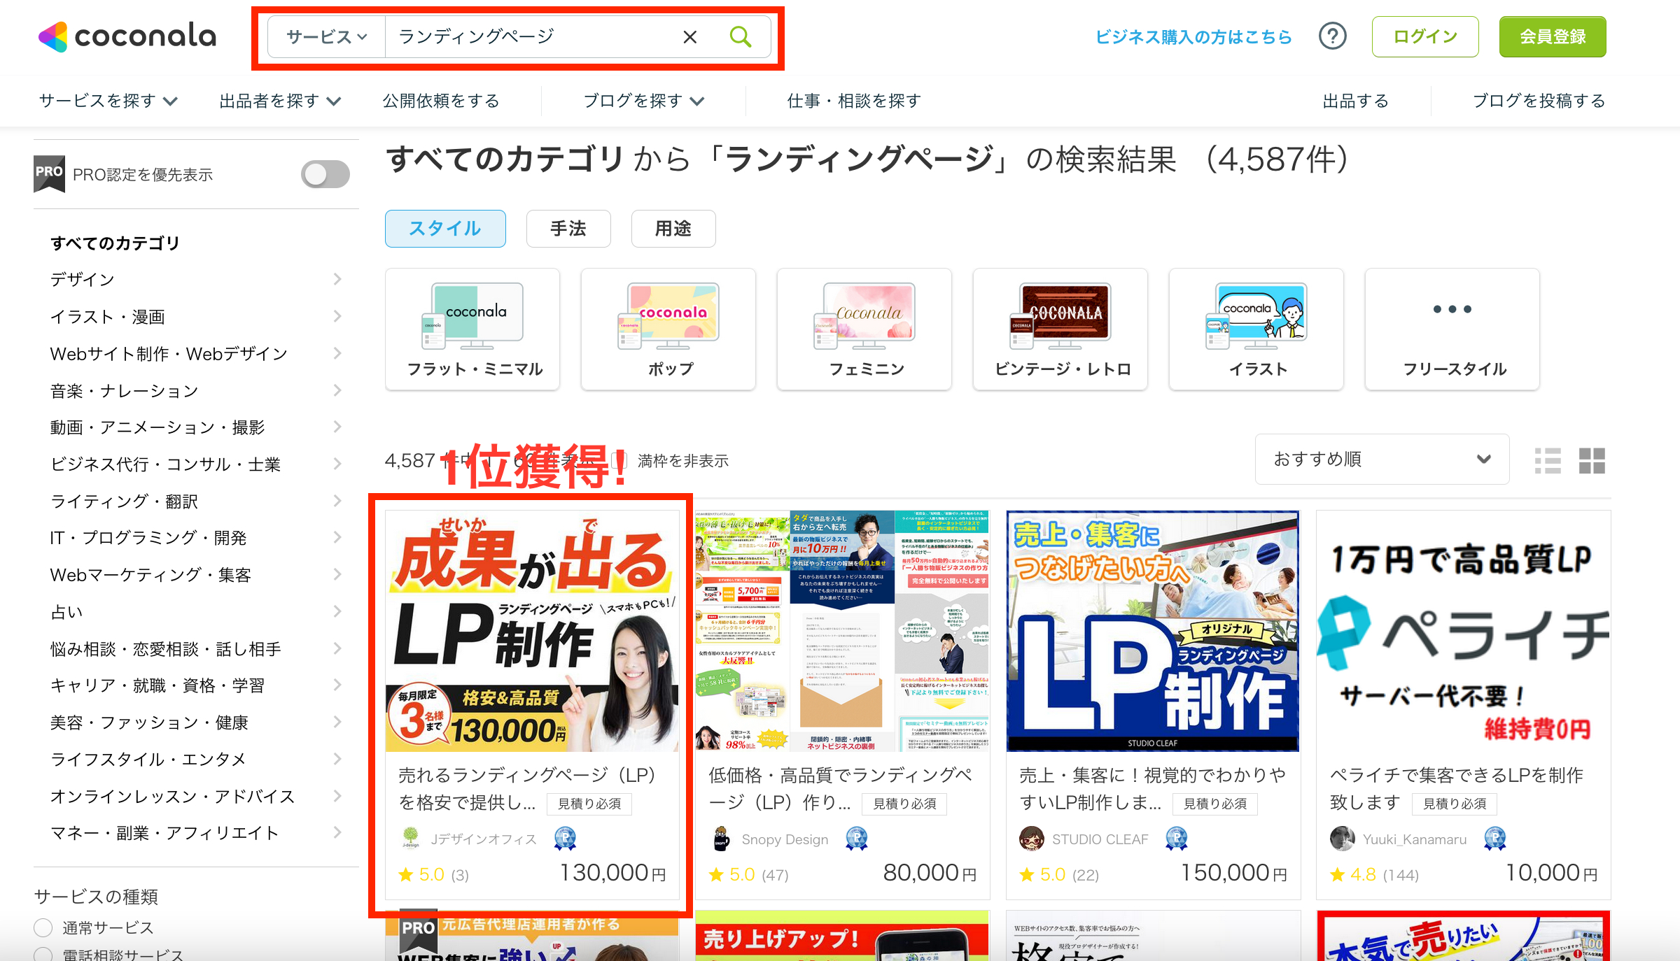Image resolution: width=1680 pixels, height=961 pixels.
Task: Open the ペライチ 1万円で高品質LP thumbnail
Action: (x=1464, y=631)
